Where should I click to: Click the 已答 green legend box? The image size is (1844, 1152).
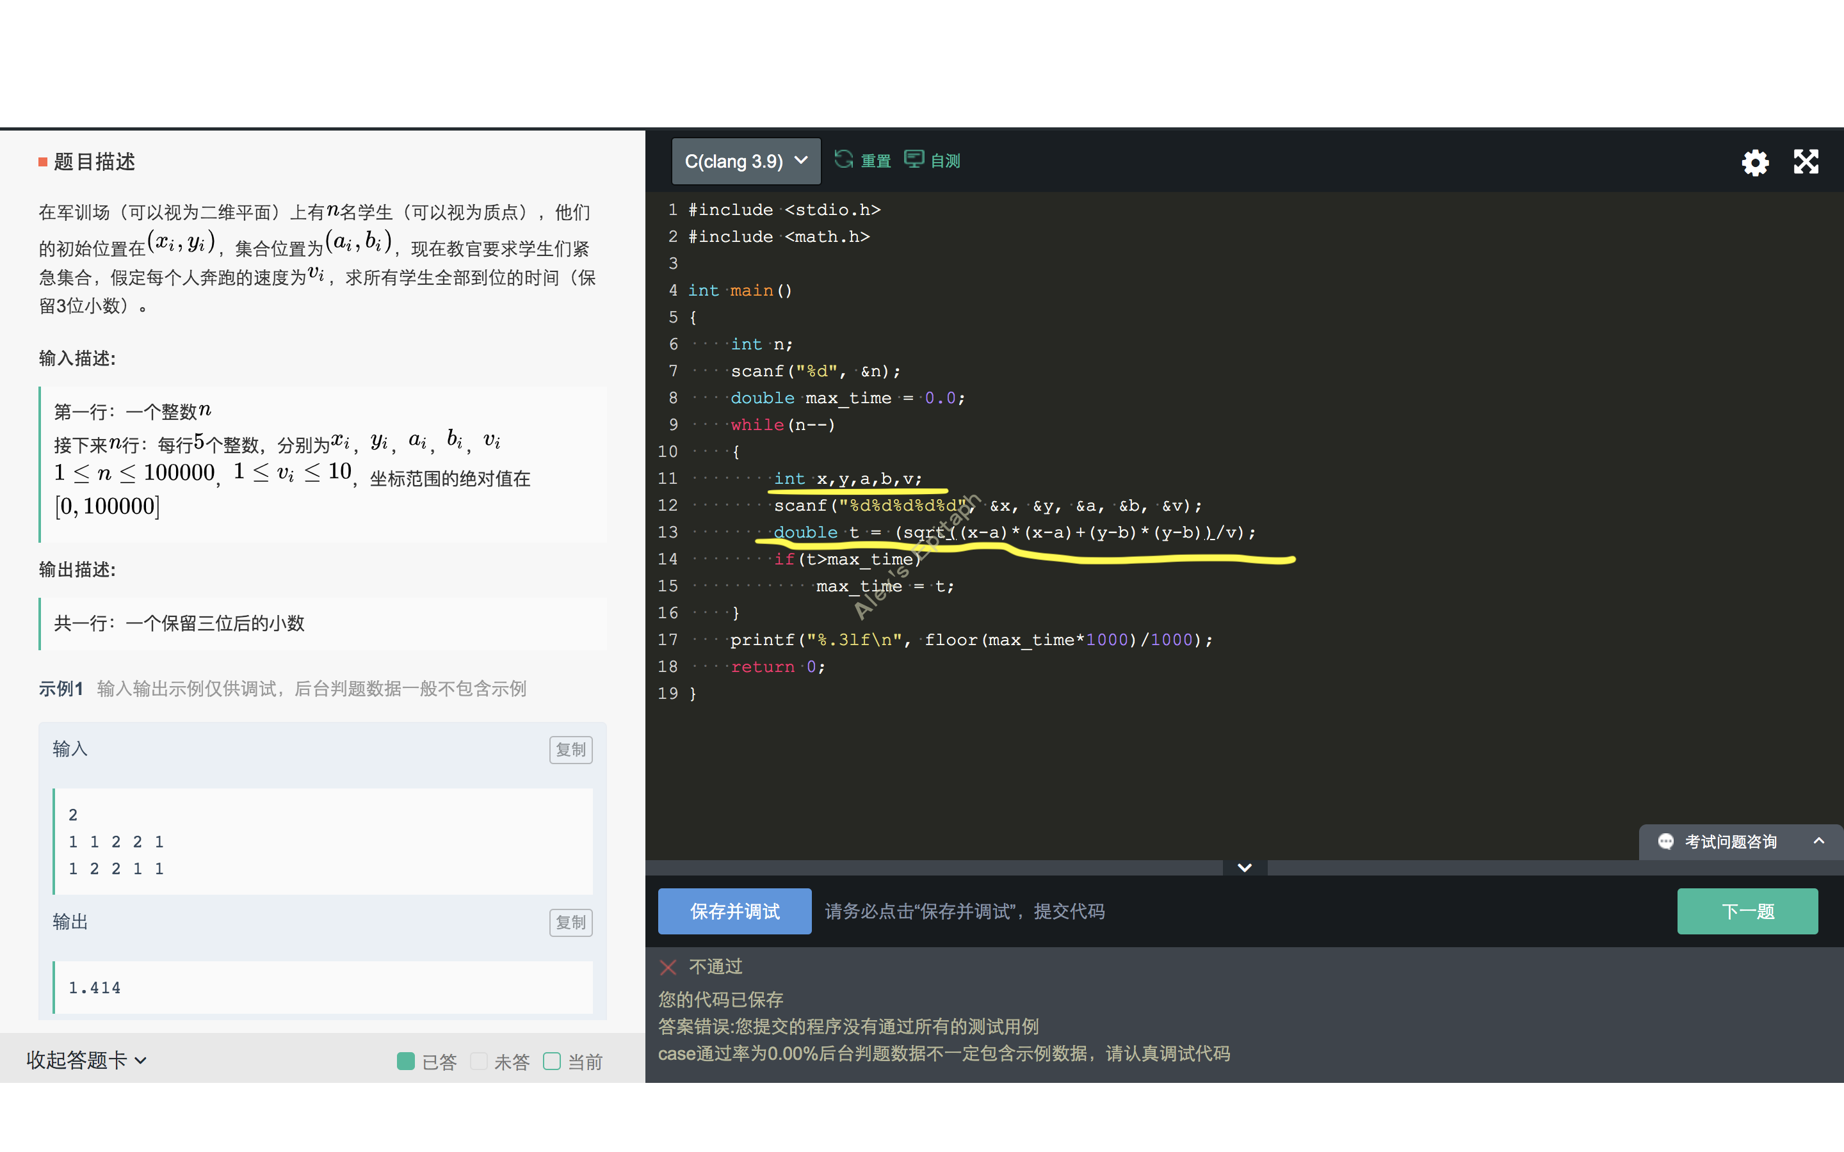(405, 1061)
